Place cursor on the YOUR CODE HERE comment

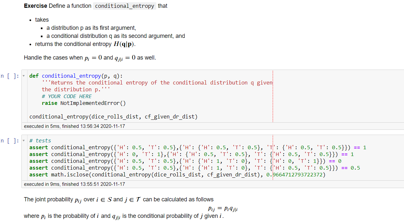coord(67,96)
